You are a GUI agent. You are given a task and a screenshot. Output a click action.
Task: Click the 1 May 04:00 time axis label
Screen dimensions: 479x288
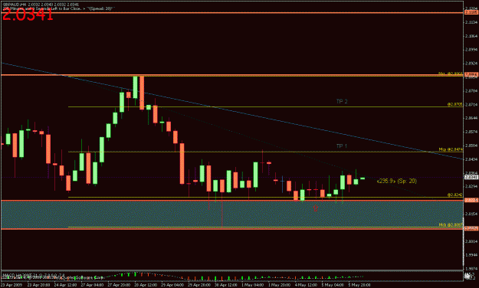coord(253,285)
